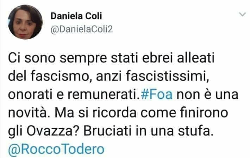Click the phrase "Bruciati in una stufa."
The height and width of the screenshot is (158, 250).
click(x=149, y=131)
